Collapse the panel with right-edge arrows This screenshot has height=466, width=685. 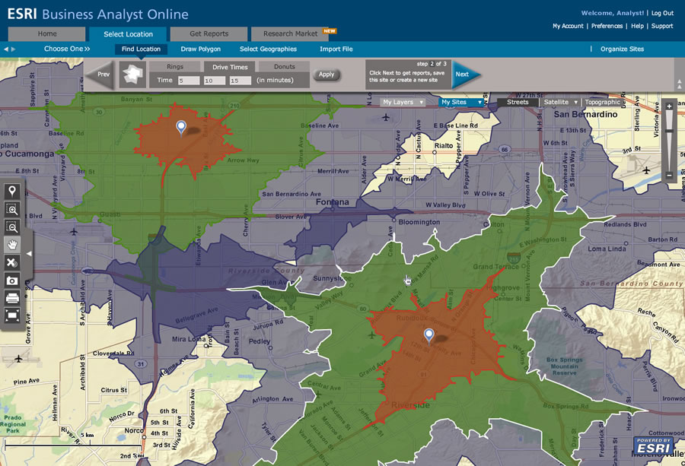679,84
